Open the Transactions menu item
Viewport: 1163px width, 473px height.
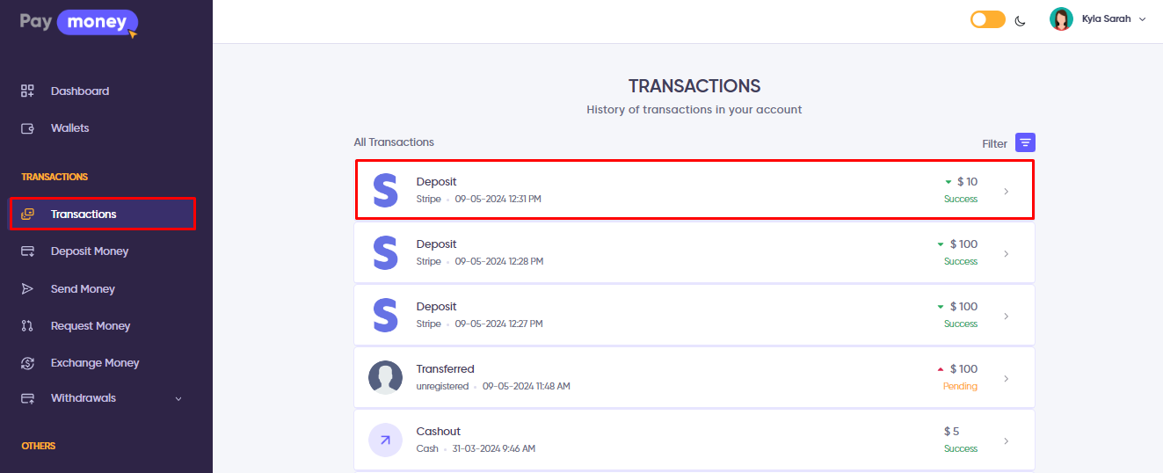point(84,215)
